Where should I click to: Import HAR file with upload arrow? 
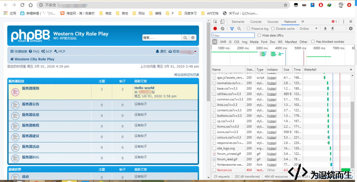325,28
